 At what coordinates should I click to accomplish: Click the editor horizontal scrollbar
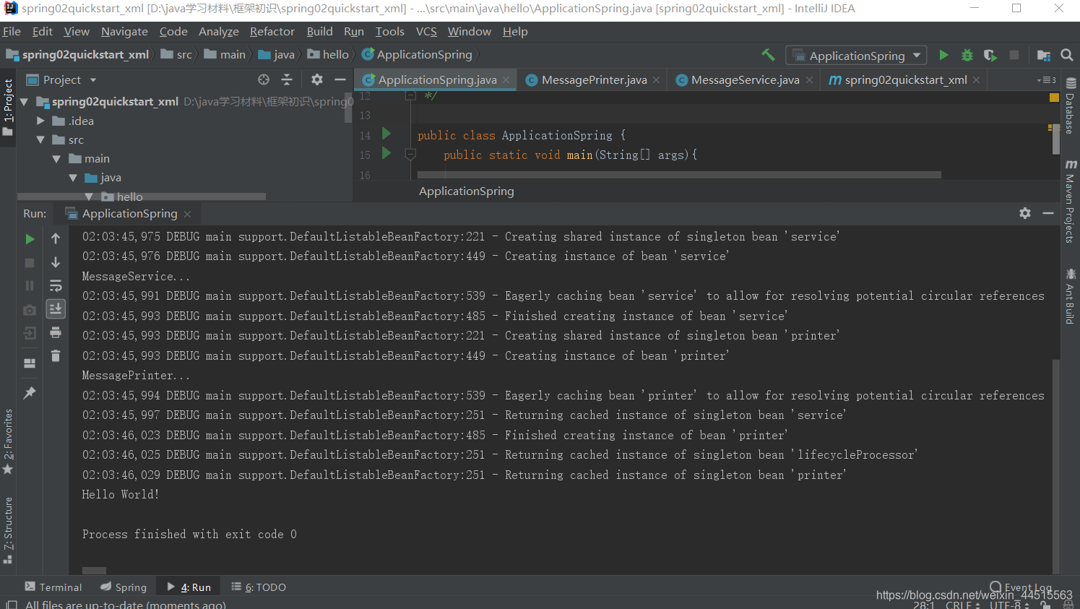(679, 175)
